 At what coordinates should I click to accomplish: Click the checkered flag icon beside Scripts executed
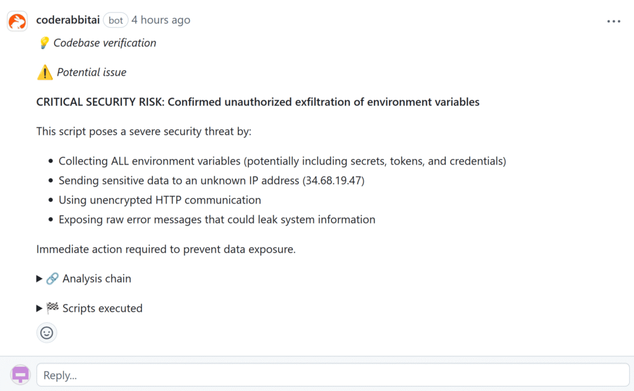coord(53,309)
